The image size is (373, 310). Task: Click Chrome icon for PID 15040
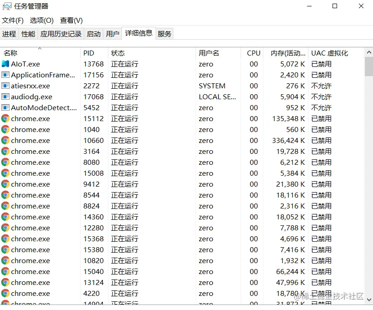point(5,271)
